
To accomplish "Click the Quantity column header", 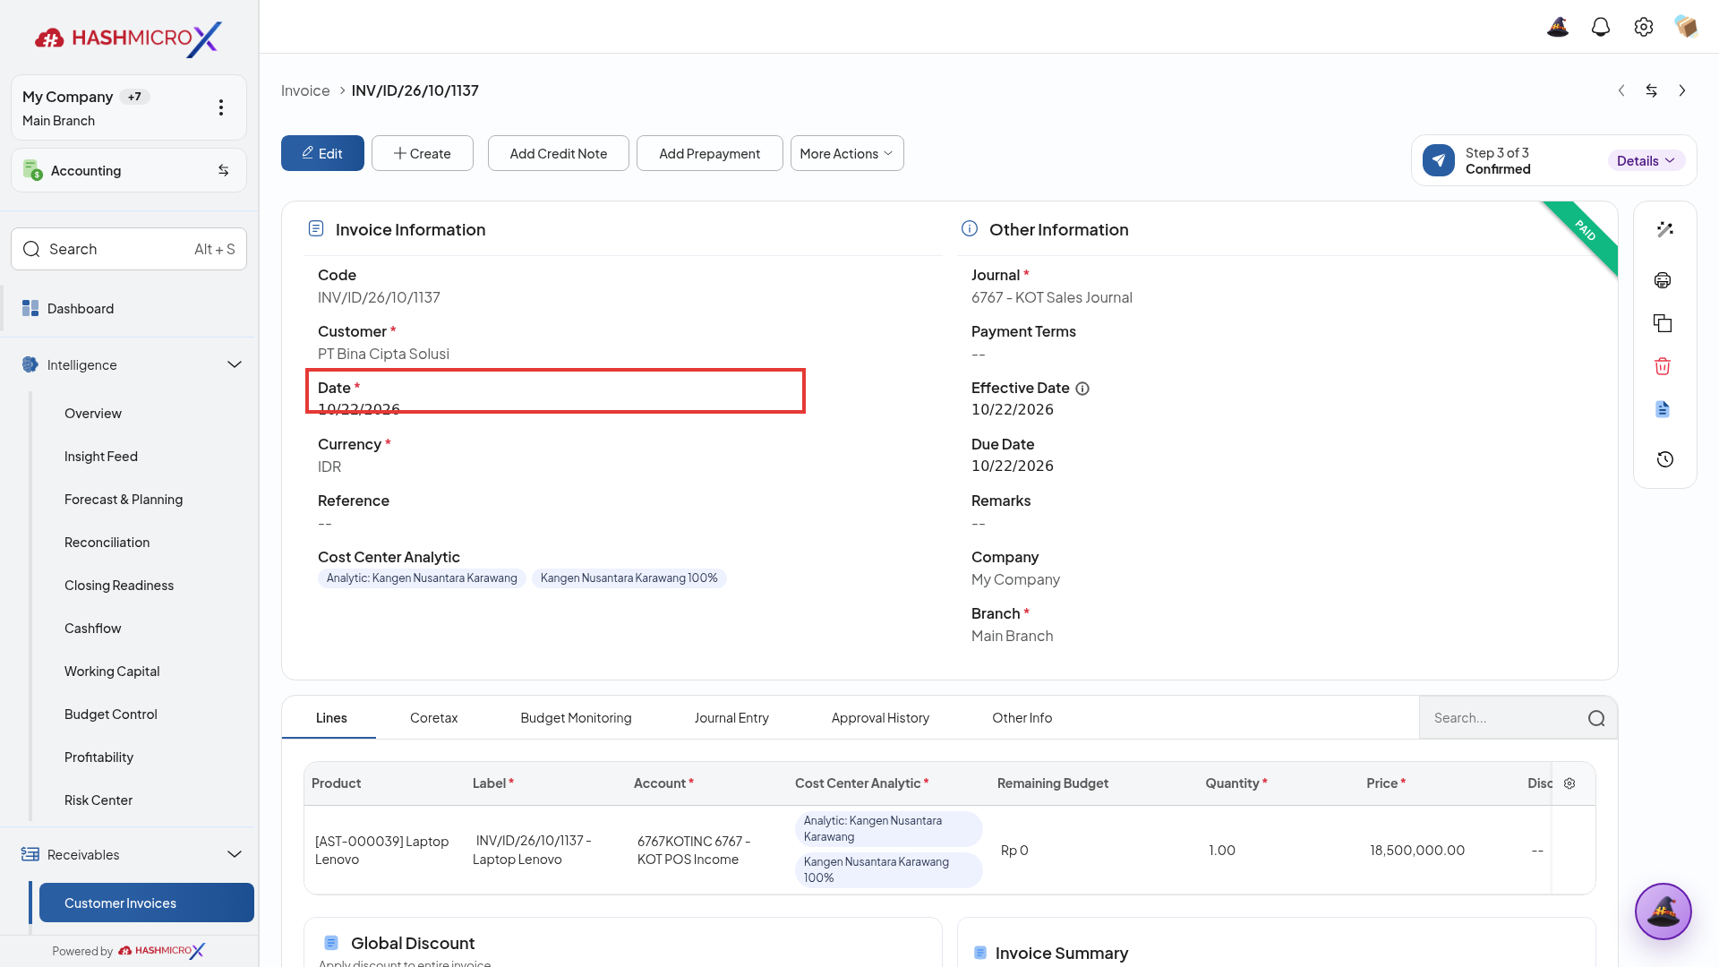I will 1236,783.
